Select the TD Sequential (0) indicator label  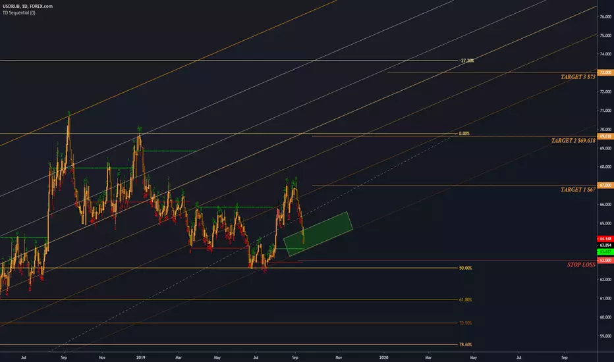(19, 13)
